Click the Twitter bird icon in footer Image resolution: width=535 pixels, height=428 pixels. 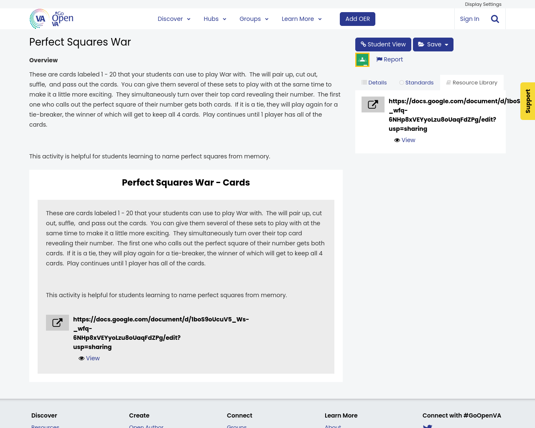427,426
